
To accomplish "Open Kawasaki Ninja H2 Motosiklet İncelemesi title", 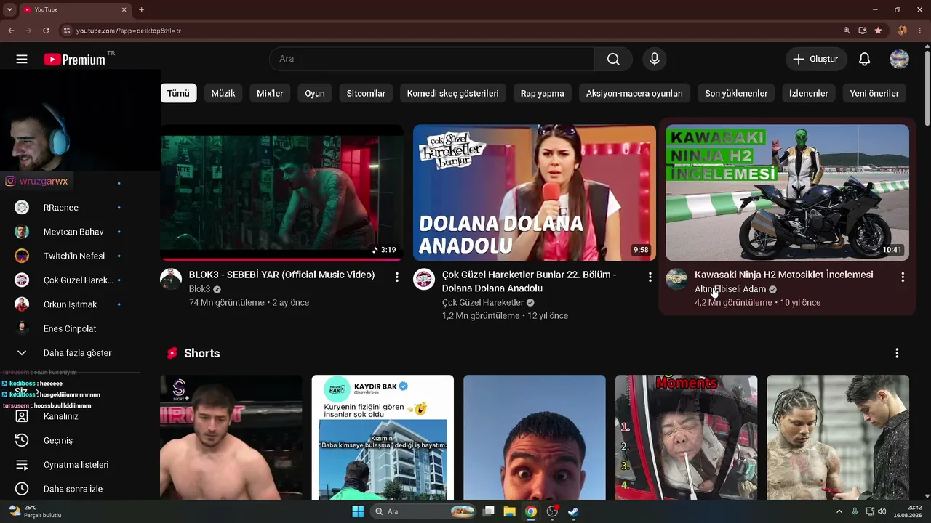I will pyautogui.click(x=784, y=275).
